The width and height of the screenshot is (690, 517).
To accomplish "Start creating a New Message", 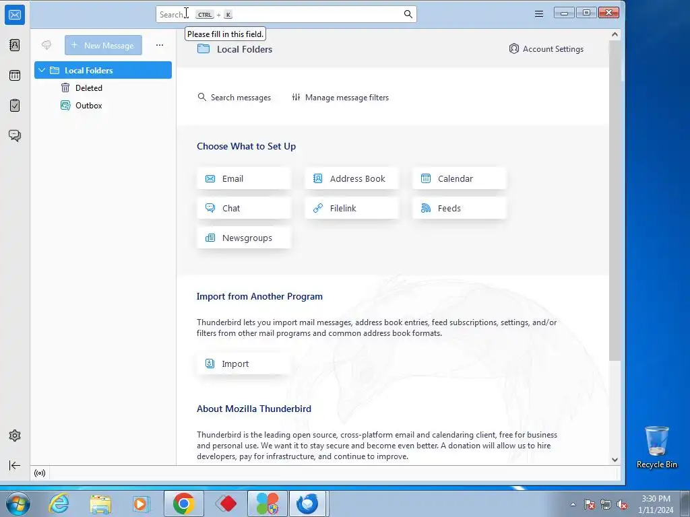I will pyautogui.click(x=103, y=45).
